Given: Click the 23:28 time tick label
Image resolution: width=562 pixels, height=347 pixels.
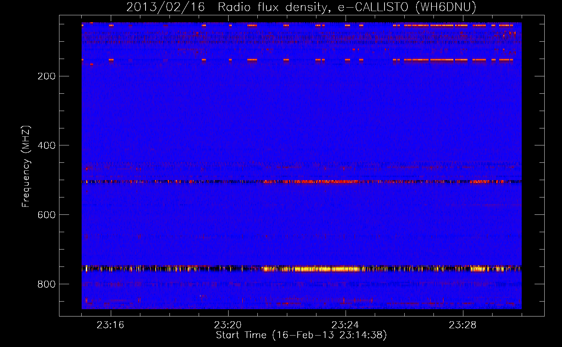Looking at the screenshot, I should pyautogui.click(x=463, y=325).
